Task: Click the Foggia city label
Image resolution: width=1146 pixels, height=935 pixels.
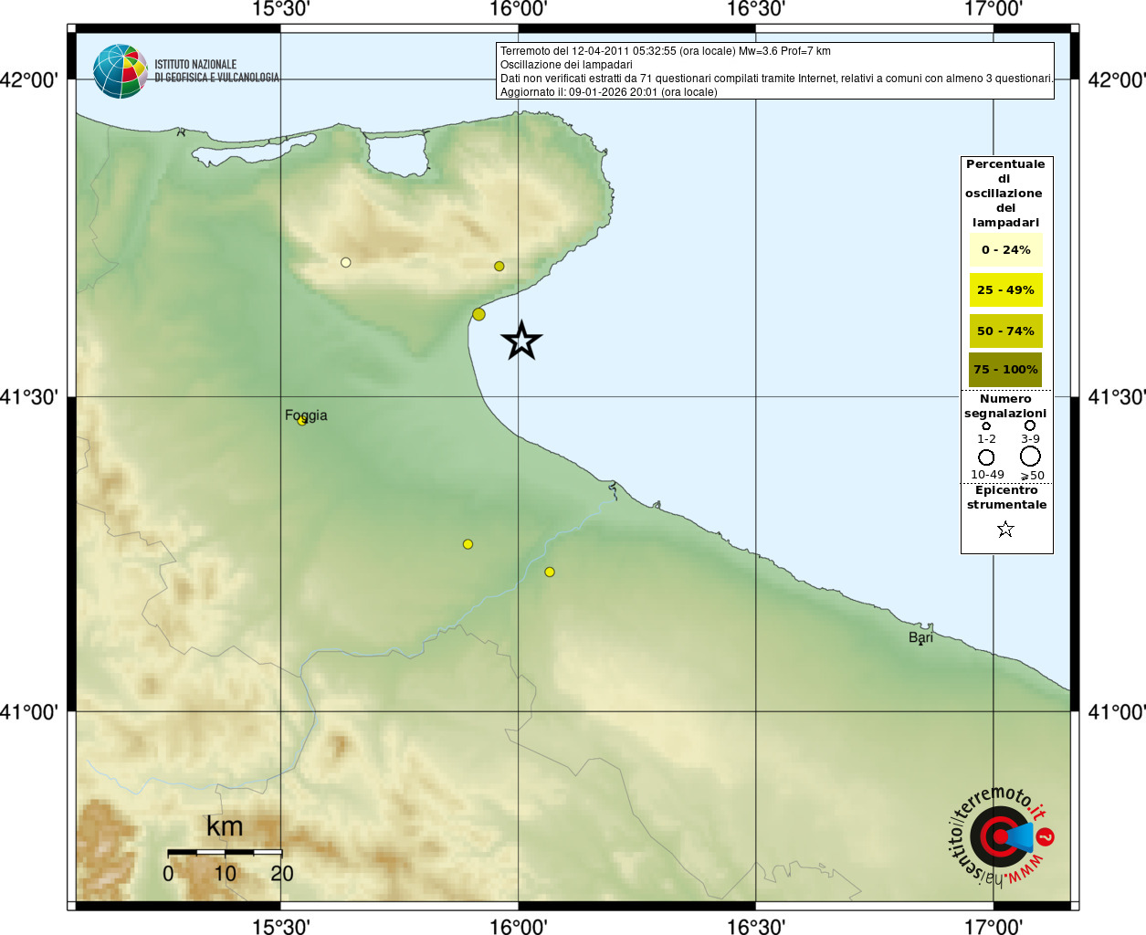Action: [306, 415]
